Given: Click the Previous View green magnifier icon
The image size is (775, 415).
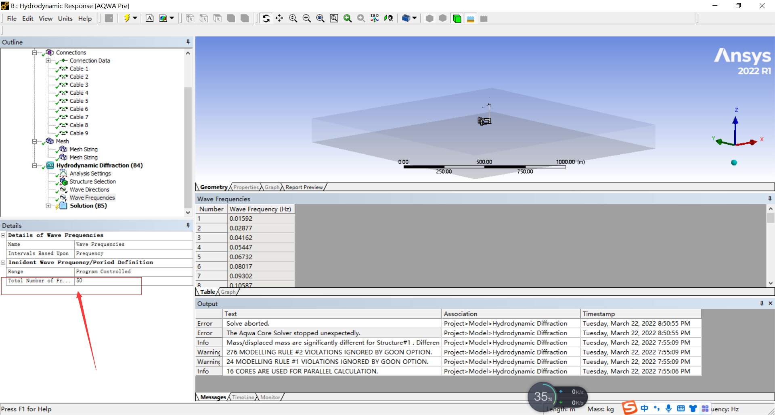Looking at the screenshot, I should pos(348,18).
